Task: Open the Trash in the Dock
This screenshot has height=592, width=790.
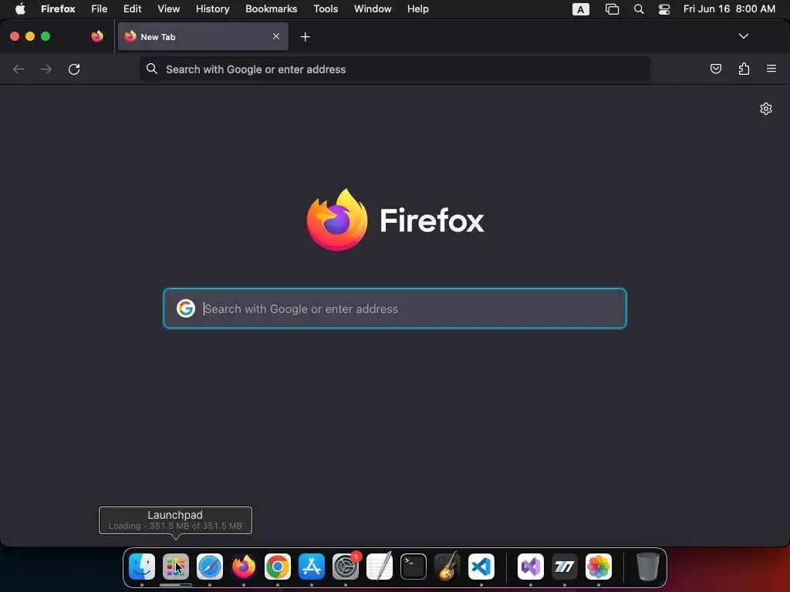Action: pos(647,567)
